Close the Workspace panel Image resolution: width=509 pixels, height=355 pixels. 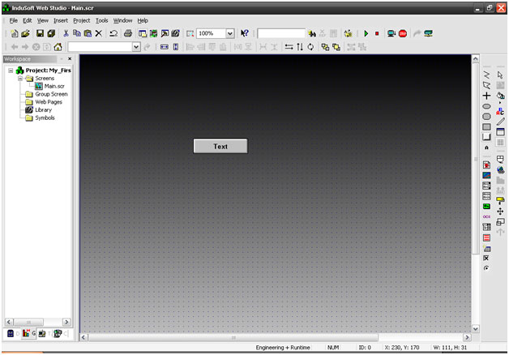pos(70,58)
